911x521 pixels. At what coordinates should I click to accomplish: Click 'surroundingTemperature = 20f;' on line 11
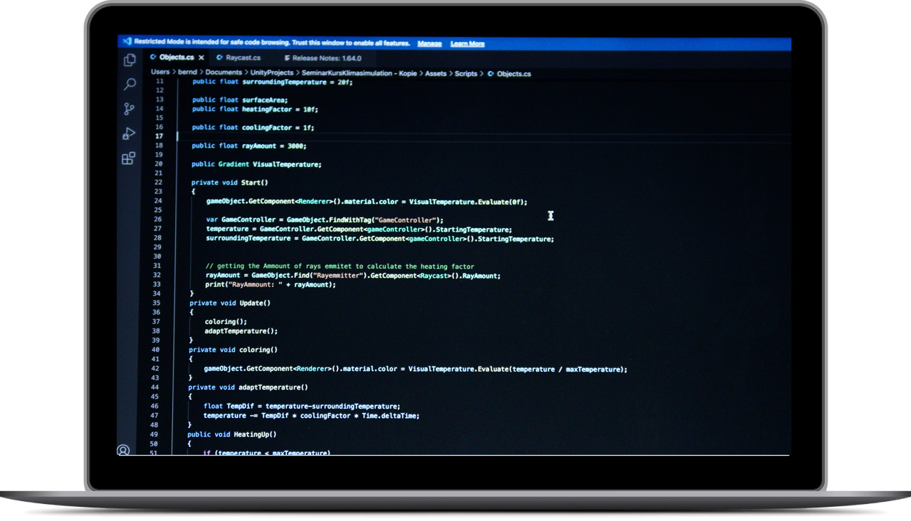tap(297, 82)
